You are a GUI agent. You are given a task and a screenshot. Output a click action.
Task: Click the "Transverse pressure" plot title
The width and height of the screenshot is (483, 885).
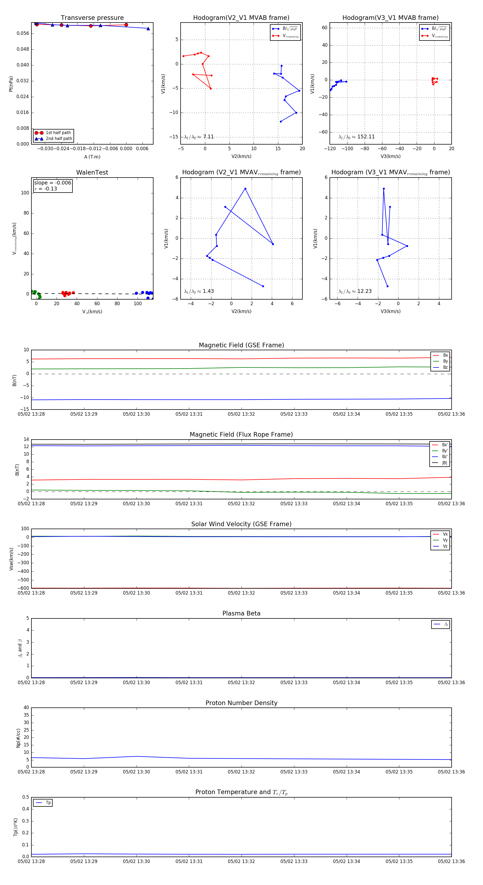(x=92, y=17)
